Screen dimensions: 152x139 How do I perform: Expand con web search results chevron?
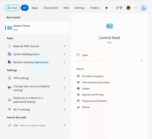(x=64, y=125)
